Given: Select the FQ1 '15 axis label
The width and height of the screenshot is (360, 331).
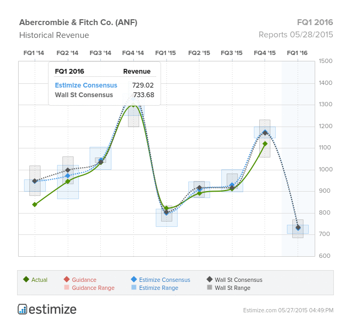Looking at the screenshot, I should pos(165,53).
